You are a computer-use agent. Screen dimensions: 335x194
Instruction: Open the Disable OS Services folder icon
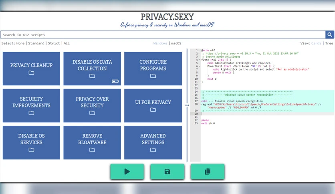pos(31,150)
